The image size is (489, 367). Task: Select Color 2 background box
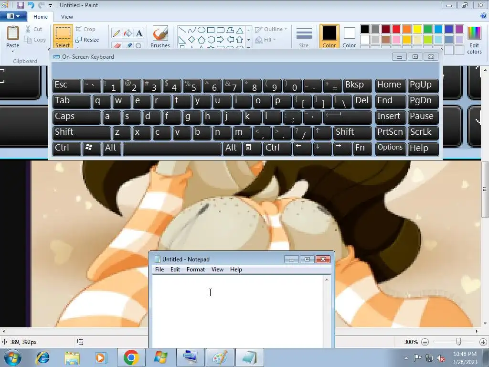coord(349,36)
